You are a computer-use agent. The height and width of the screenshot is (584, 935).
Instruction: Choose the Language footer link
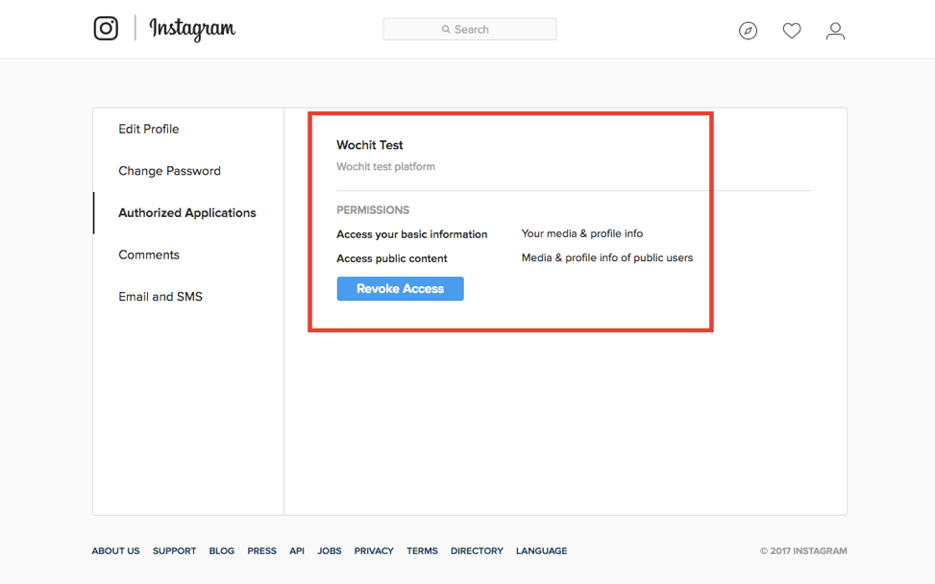coord(541,550)
